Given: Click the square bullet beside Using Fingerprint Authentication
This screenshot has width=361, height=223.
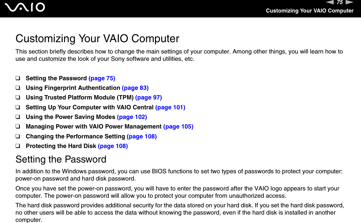Looking at the screenshot, I should 18,88.
